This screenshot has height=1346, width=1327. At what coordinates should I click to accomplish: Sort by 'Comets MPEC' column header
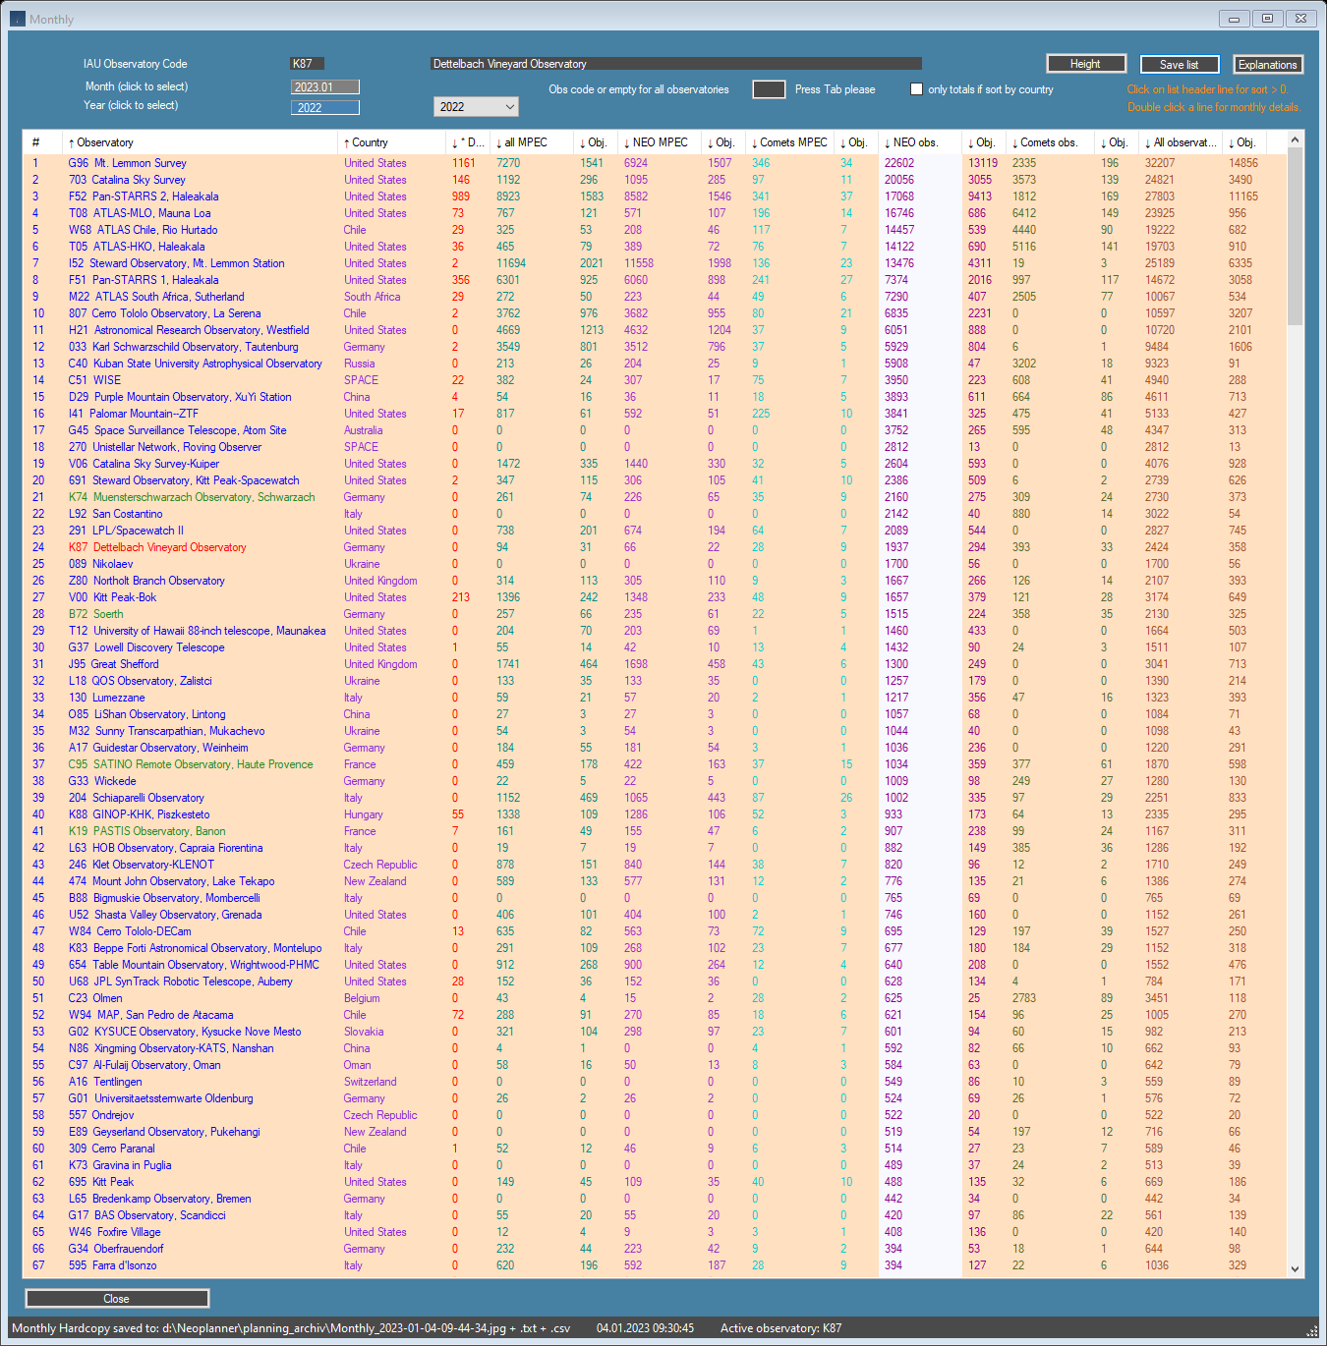pyautogui.click(x=791, y=142)
